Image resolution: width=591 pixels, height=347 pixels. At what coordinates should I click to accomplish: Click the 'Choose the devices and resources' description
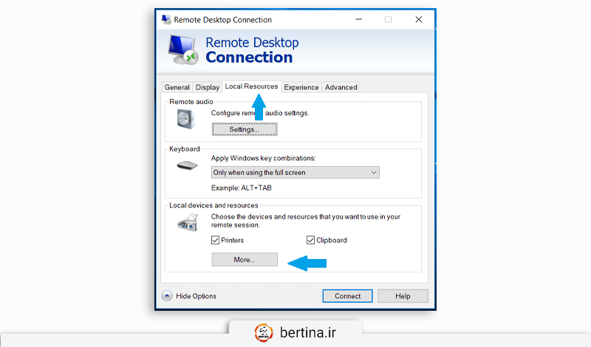tap(306, 221)
